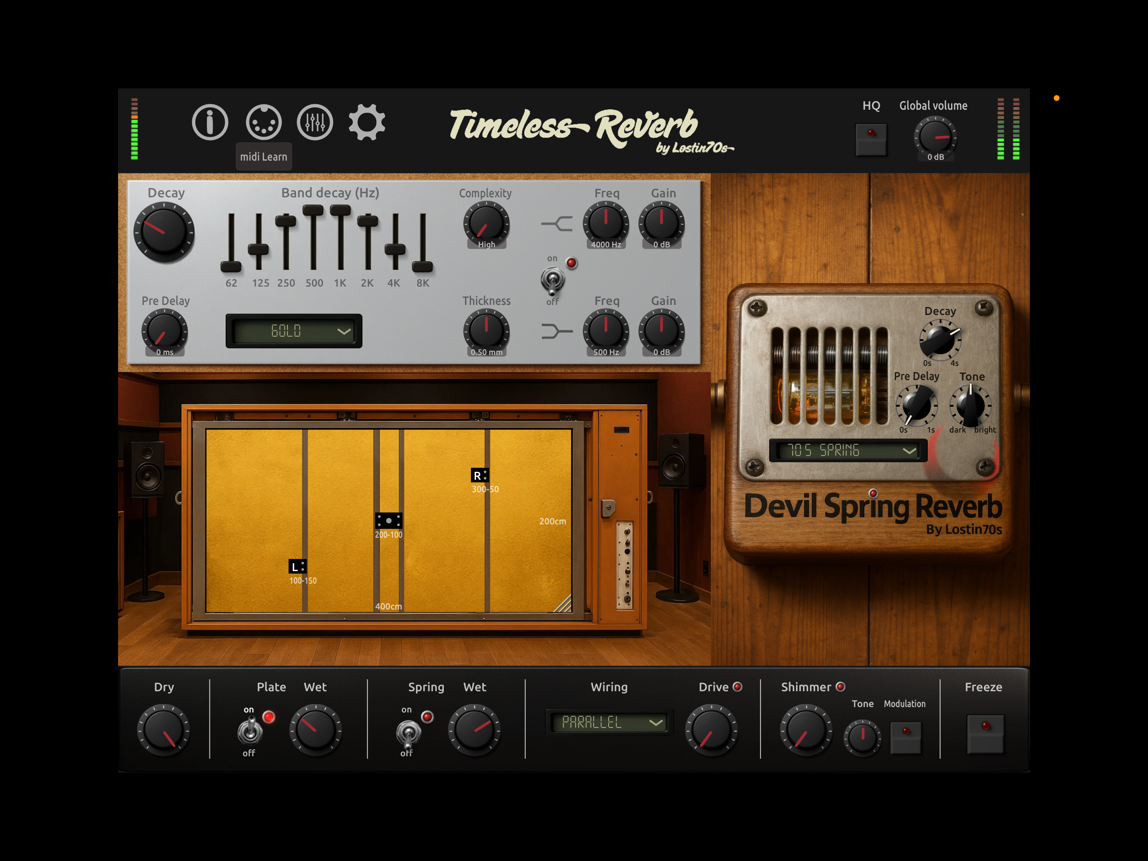Select the L pickup marker on plate

tap(297, 567)
